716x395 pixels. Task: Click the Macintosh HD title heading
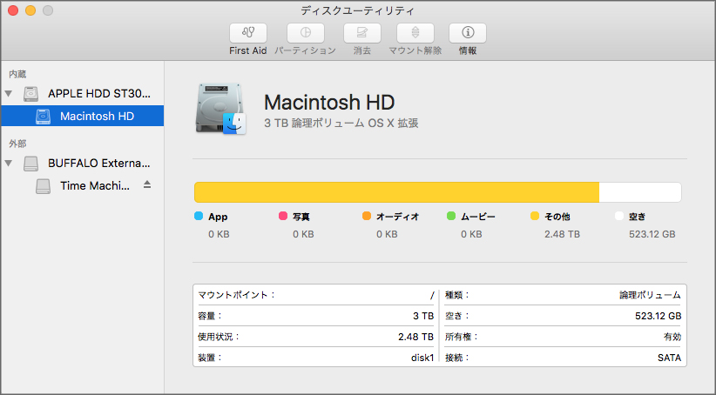point(329,102)
